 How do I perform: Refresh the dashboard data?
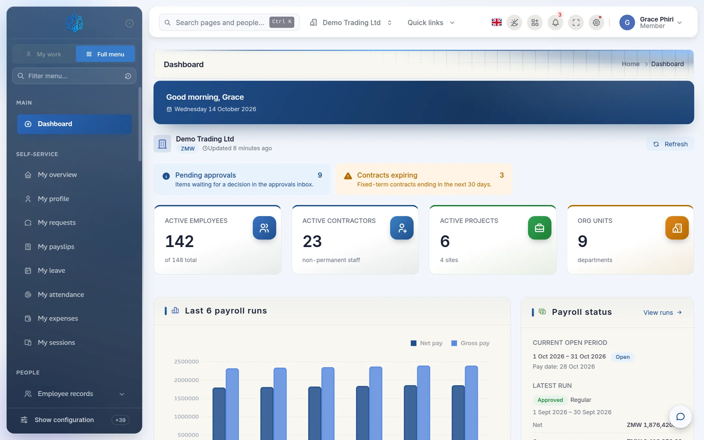coord(670,144)
